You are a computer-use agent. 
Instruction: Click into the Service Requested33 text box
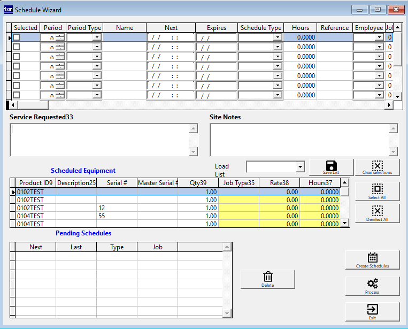pyautogui.click(x=99, y=140)
